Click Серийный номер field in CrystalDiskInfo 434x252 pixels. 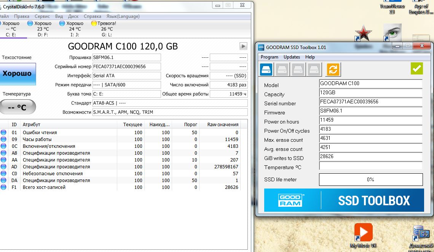pos(126,67)
